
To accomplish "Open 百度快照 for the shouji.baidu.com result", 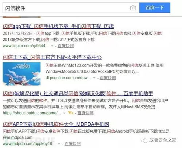I will tap(86, 113).
